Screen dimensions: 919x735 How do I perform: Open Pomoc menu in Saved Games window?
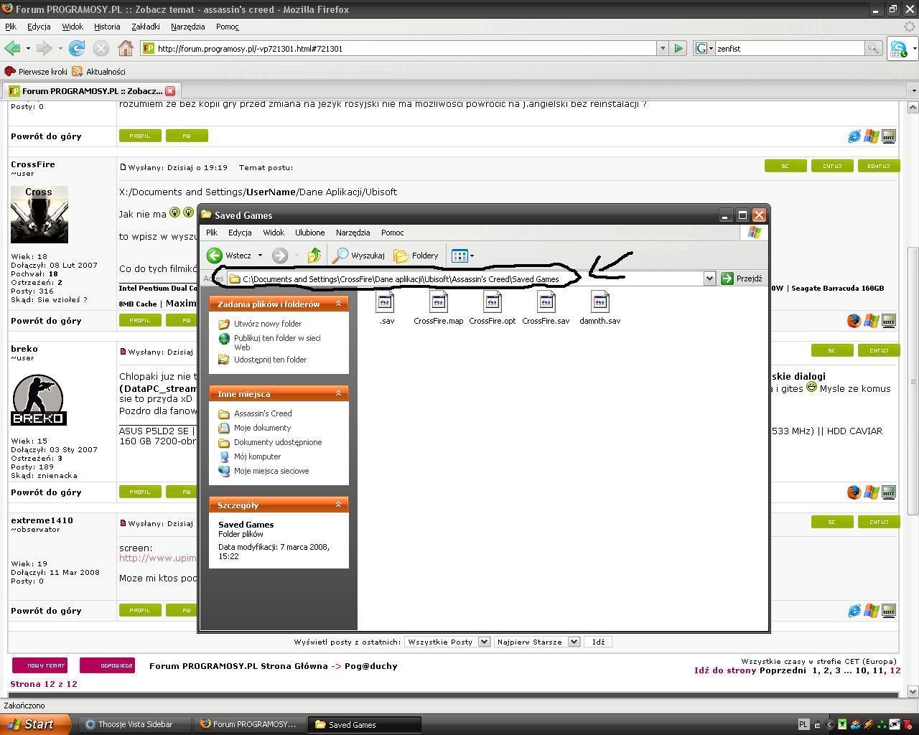pos(393,233)
